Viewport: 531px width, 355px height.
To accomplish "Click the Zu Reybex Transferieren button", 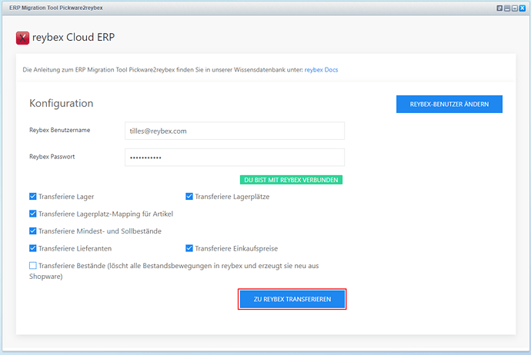I will 292,299.
